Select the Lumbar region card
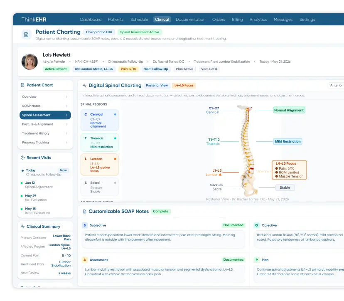344x301 pixels. tap(100, 165)
